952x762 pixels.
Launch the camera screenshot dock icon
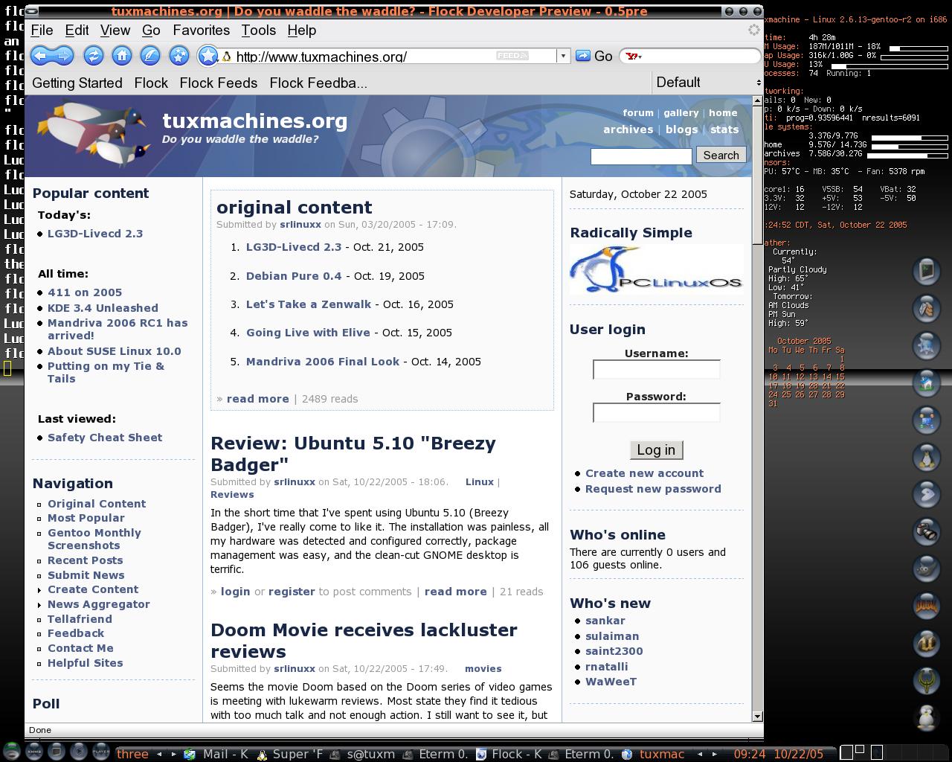pos(927,531)
